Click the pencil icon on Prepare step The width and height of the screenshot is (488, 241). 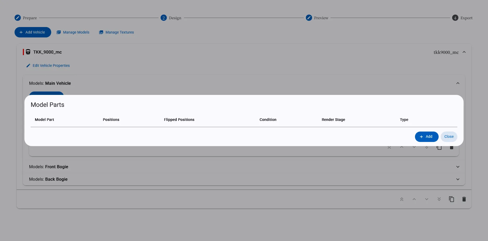(x=18, y=18)
